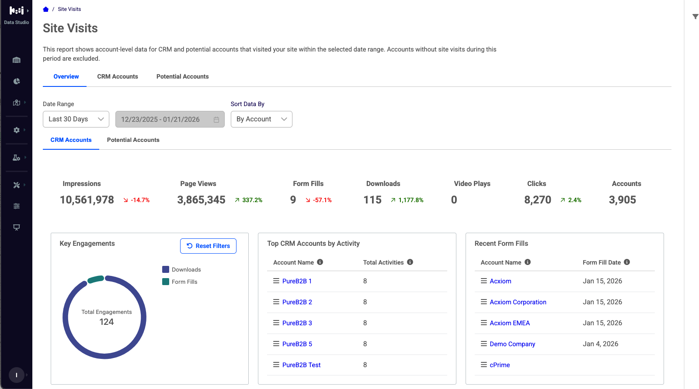Open the map icon in the sidebar
Screen dimensions: 699x389
pyautogui.click(x=17, y=103)
